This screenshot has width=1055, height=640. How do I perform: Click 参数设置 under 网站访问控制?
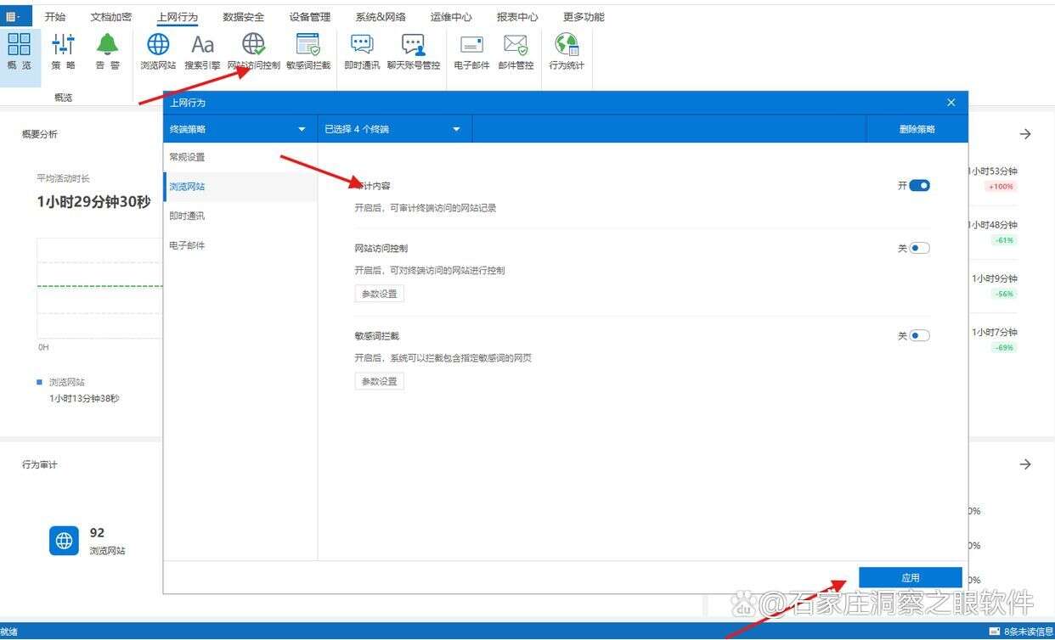point(379,294)
